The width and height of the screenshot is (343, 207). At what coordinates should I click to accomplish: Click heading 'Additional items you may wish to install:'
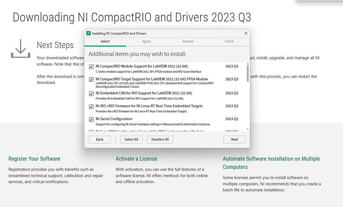[137, 54]
